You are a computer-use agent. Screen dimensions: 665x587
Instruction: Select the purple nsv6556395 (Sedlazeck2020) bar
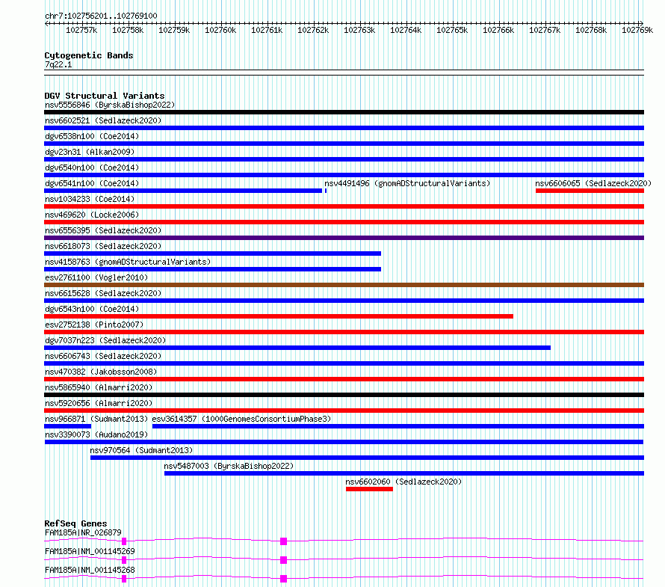[344, 238]
